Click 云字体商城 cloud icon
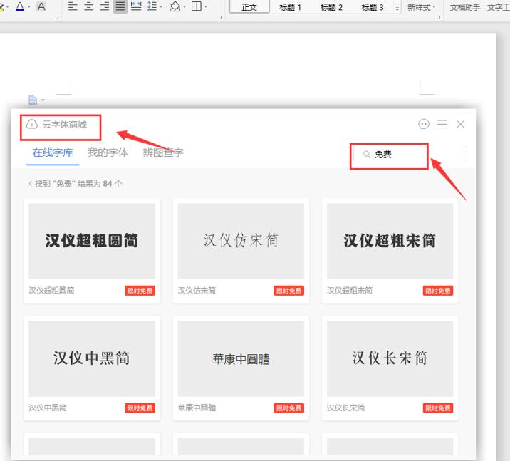The width and height of the screenshot is (510, 461). (x=32, y=124)
